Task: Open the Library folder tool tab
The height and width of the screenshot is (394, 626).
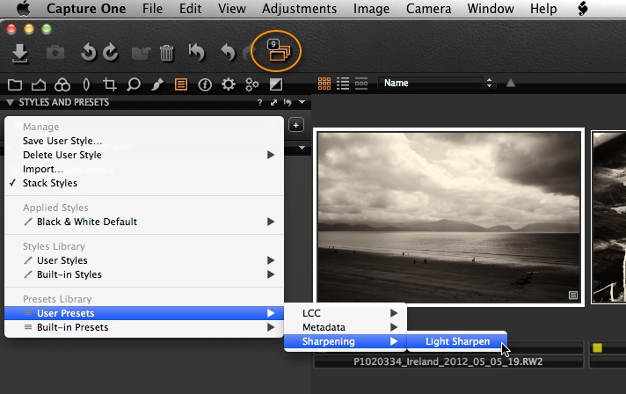Action: click(15, 84)
